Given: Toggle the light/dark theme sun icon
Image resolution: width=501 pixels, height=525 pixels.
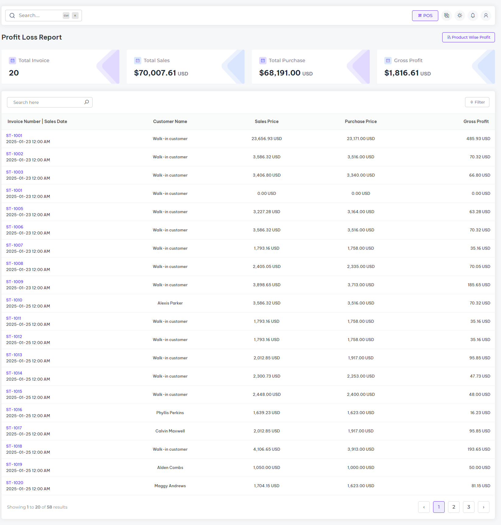Looking at the screenshot, I should (x=460, y=16).
